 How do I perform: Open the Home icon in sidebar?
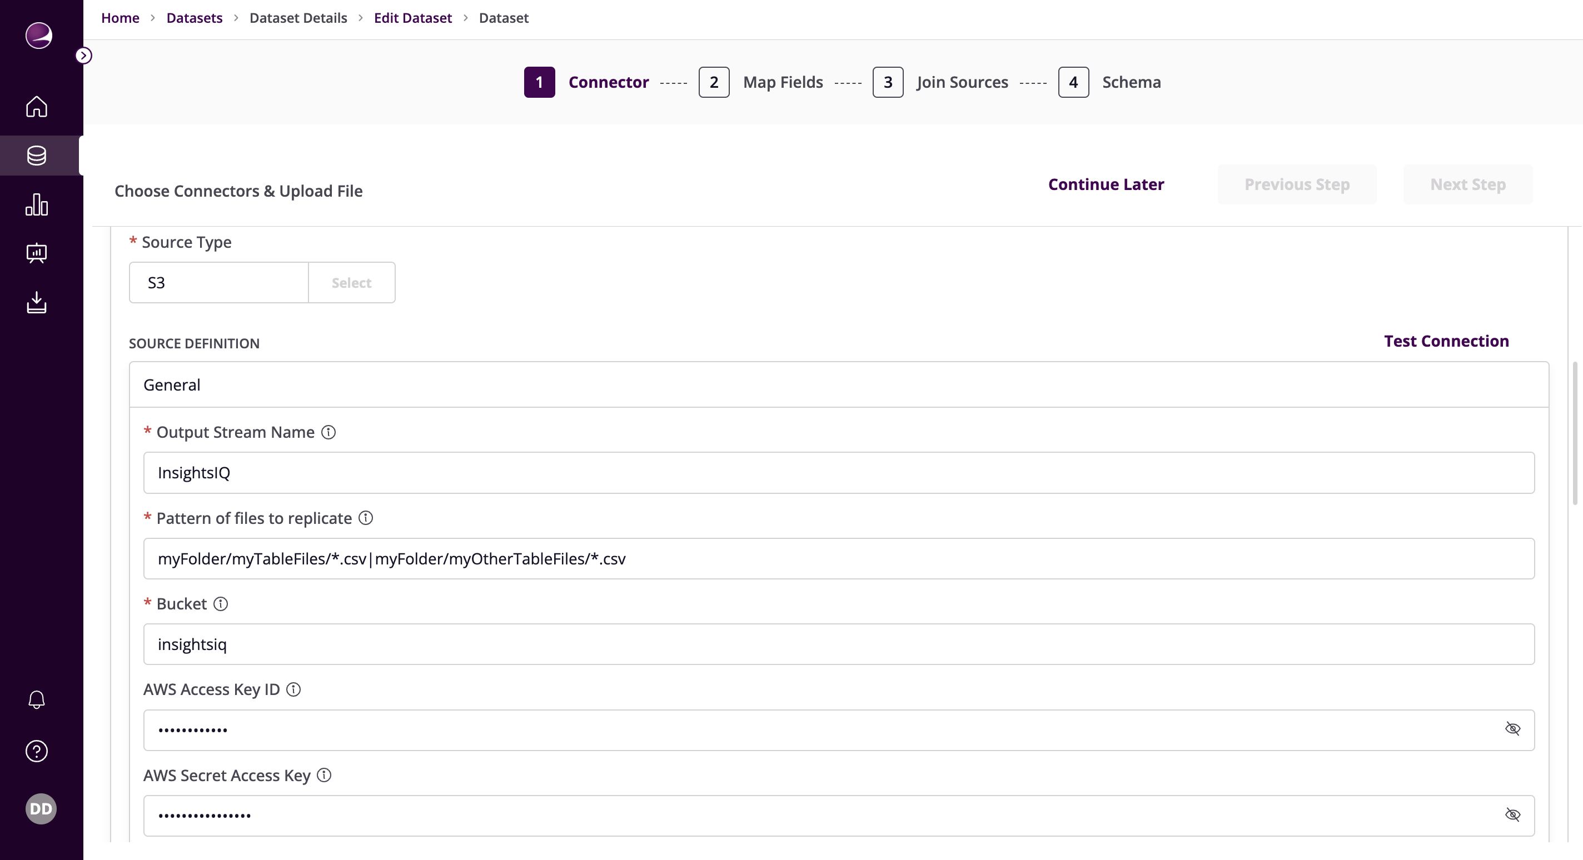(36, 106)
